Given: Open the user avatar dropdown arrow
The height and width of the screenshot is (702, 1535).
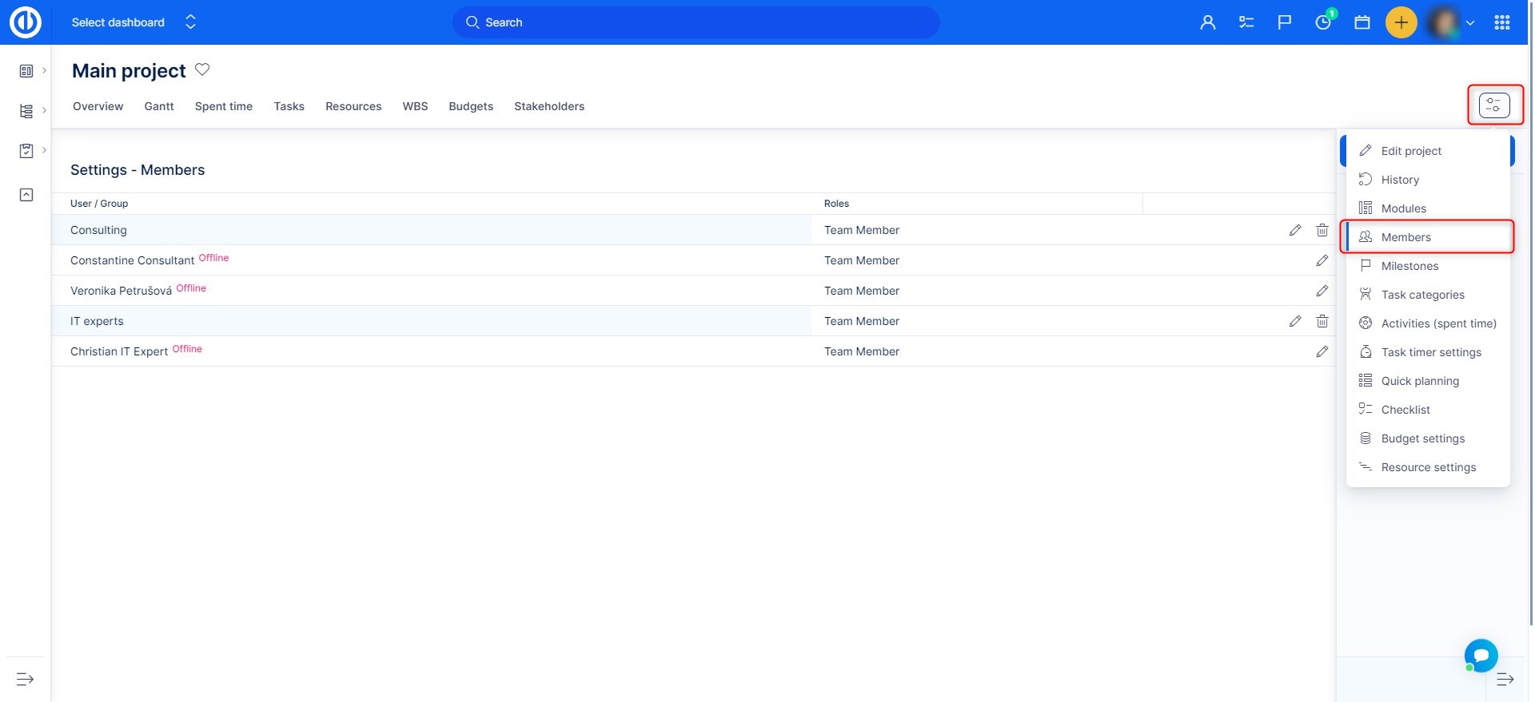Looking at the screenshot, I should point(1469,22).
